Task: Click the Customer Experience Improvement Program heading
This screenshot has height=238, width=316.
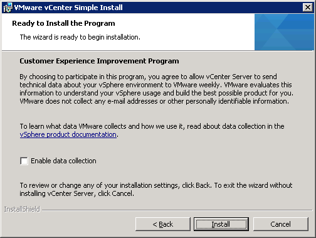Action: (x=99, y=61)
